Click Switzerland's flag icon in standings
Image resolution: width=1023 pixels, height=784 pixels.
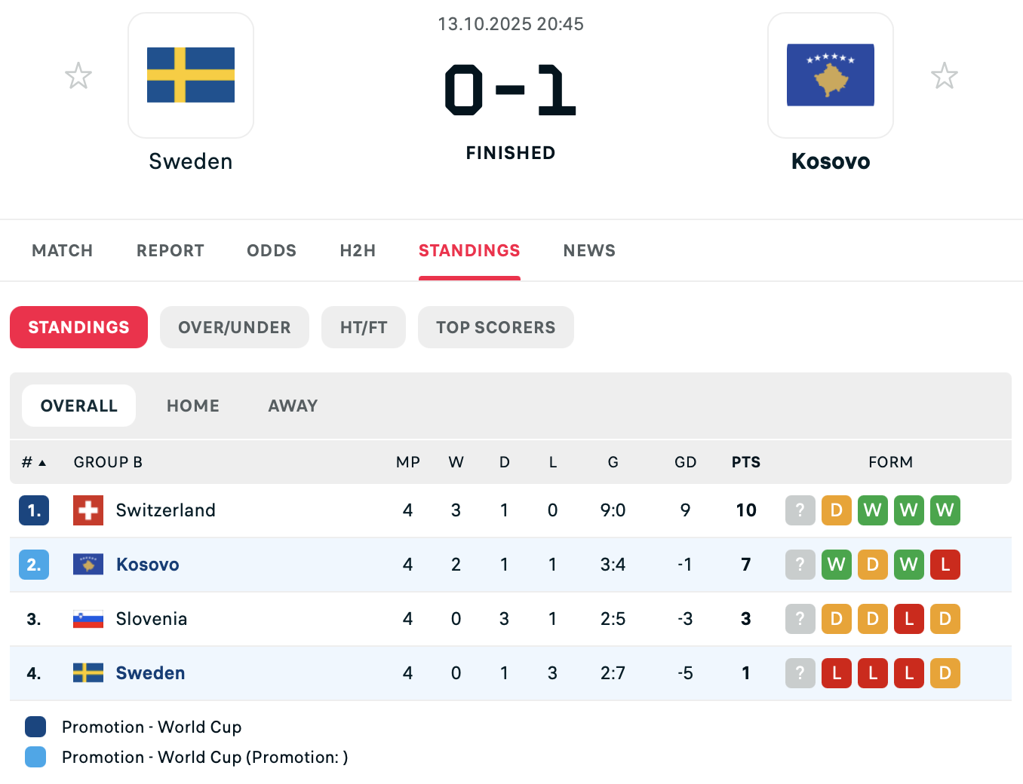[88, 510]
